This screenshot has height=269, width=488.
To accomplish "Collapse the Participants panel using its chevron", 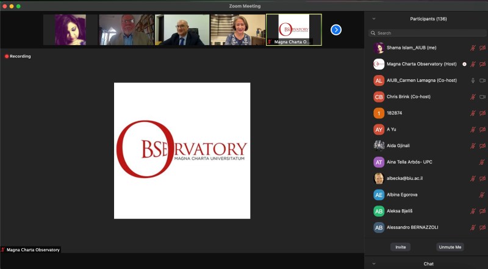I will (x=373, y=19).
